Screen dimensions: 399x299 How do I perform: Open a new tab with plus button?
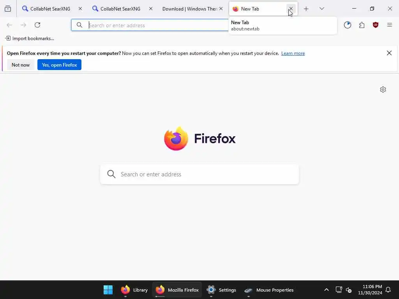[306, 9]
